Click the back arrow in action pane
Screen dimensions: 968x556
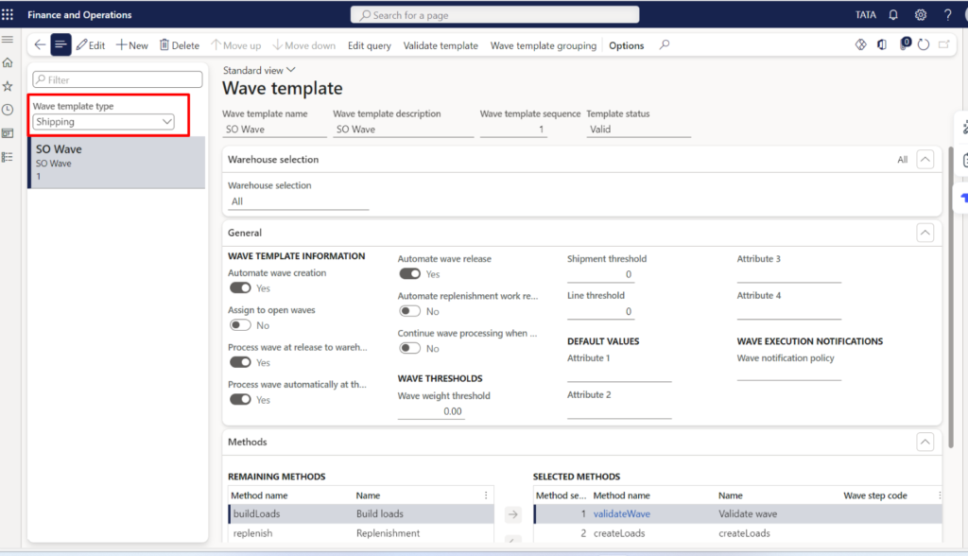point(40,44)
